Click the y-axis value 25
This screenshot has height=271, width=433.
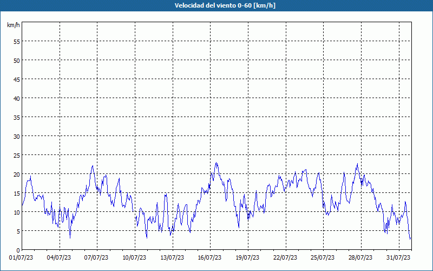coord(17,155)
